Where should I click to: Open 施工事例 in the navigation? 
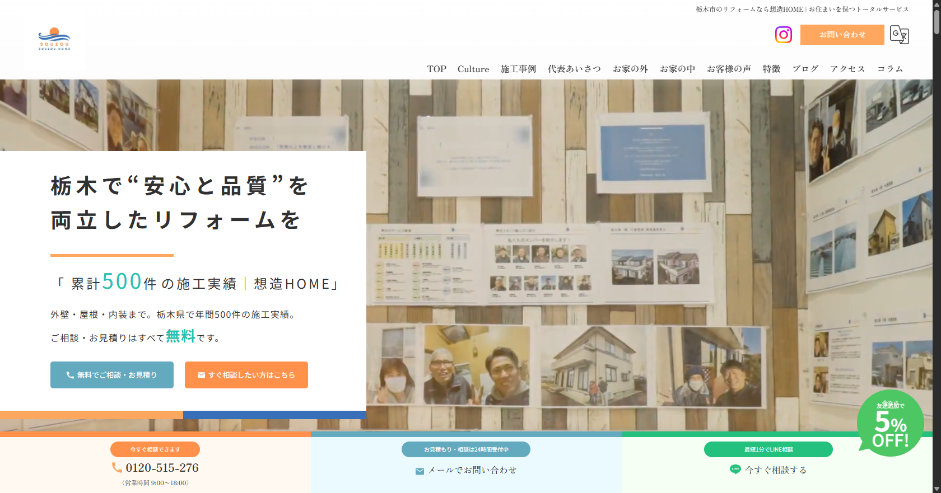coord(518,69)
